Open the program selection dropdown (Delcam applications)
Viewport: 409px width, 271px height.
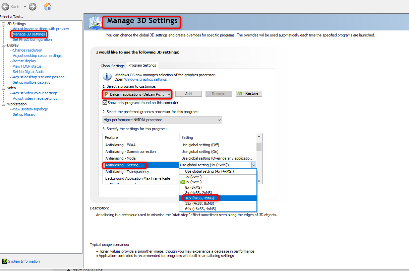137,94
